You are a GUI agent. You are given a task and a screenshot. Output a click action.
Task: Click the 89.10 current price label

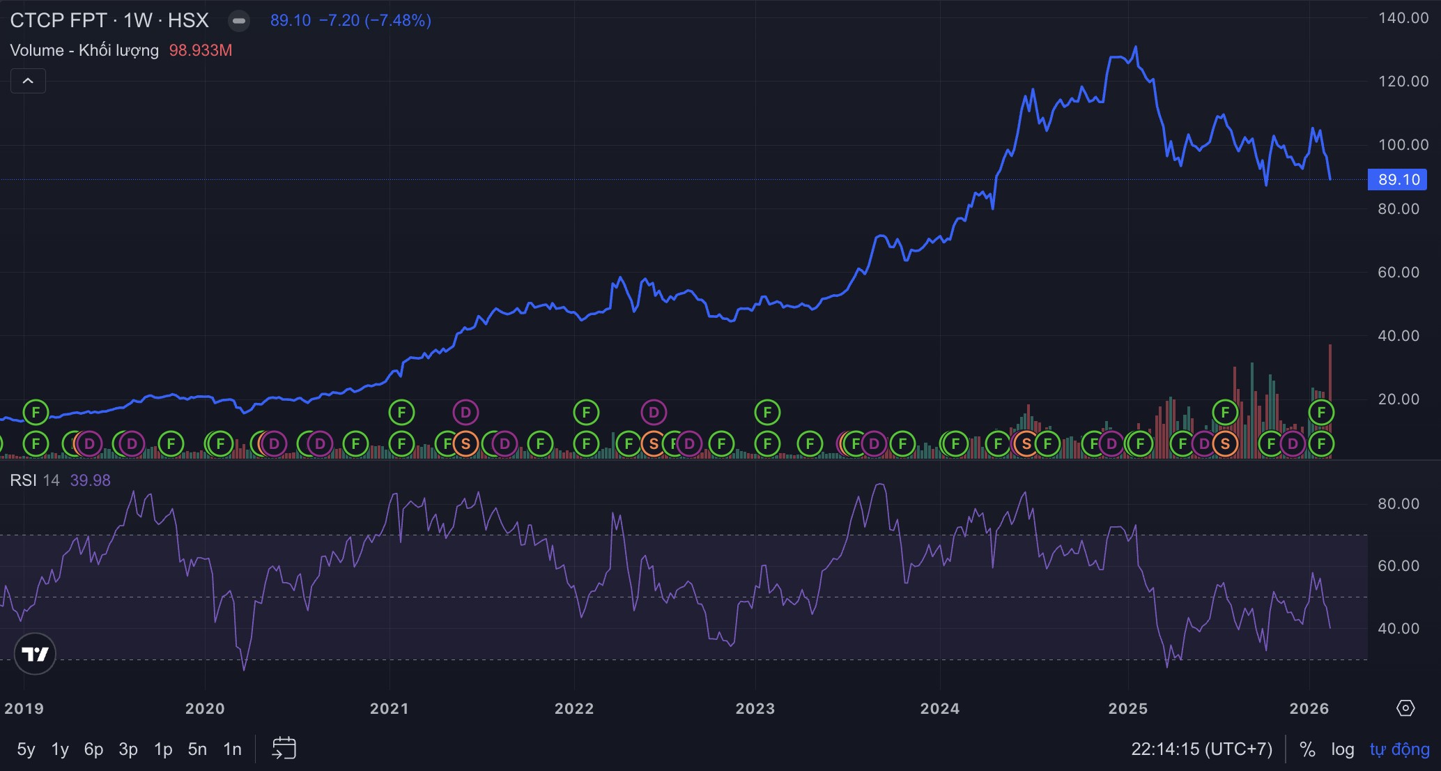click(1398, 180)
